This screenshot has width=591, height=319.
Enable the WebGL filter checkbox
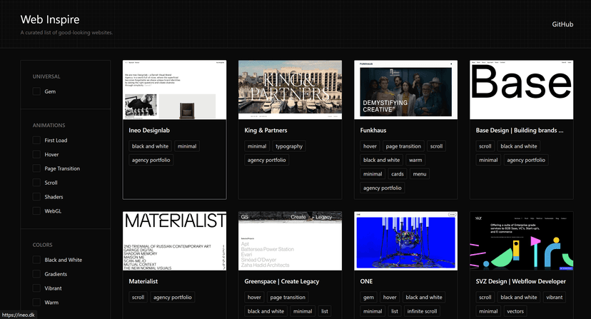click(36, 211)
